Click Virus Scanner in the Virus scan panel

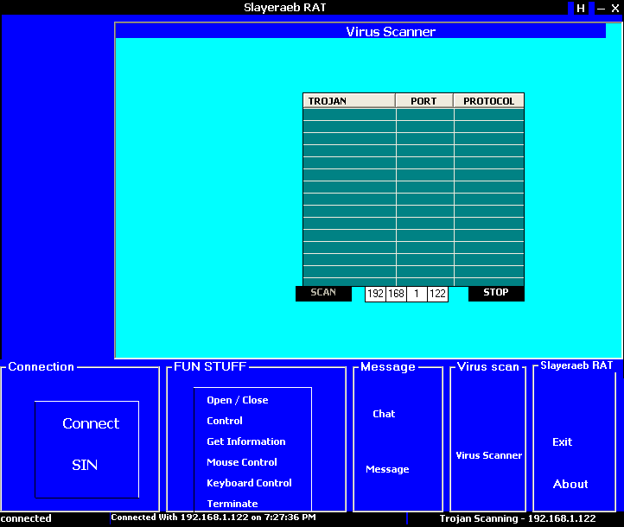click(489, 455)
